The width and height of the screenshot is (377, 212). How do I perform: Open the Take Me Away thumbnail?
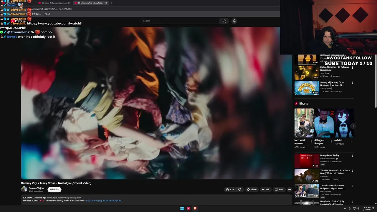pos(307,176)
